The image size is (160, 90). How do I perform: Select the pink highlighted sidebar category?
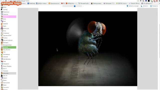coord(9,17)
